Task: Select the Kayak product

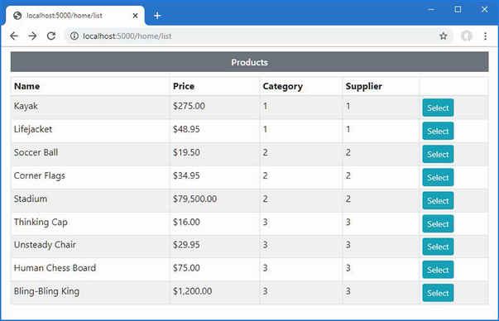Action: point(438,108)
